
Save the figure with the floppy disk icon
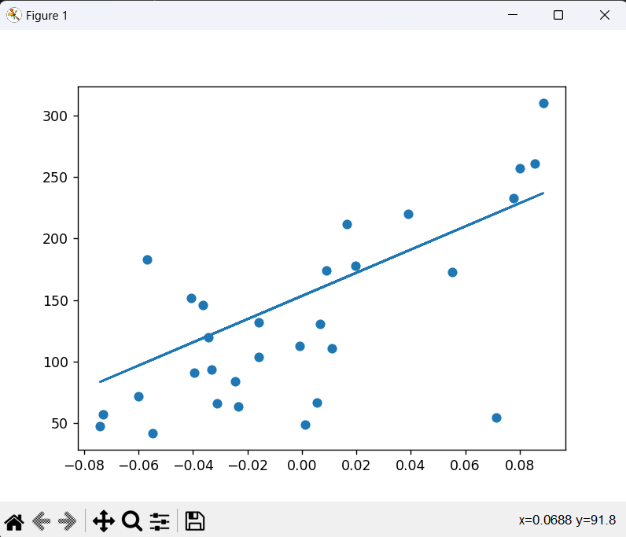195,520
